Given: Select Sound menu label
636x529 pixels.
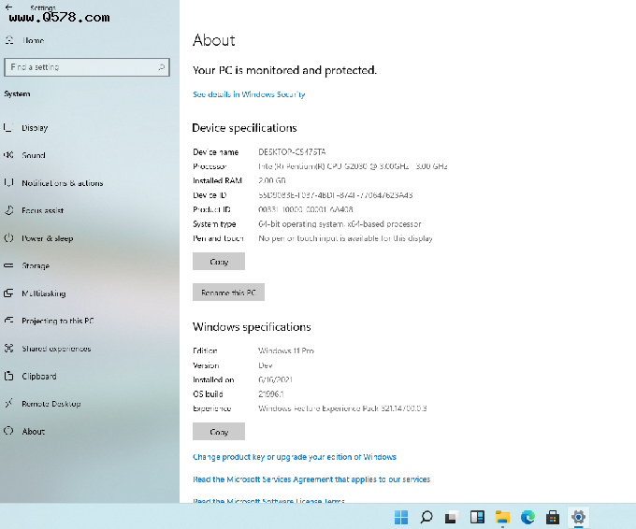Looking at the screenshot, I should coord(34,155).
